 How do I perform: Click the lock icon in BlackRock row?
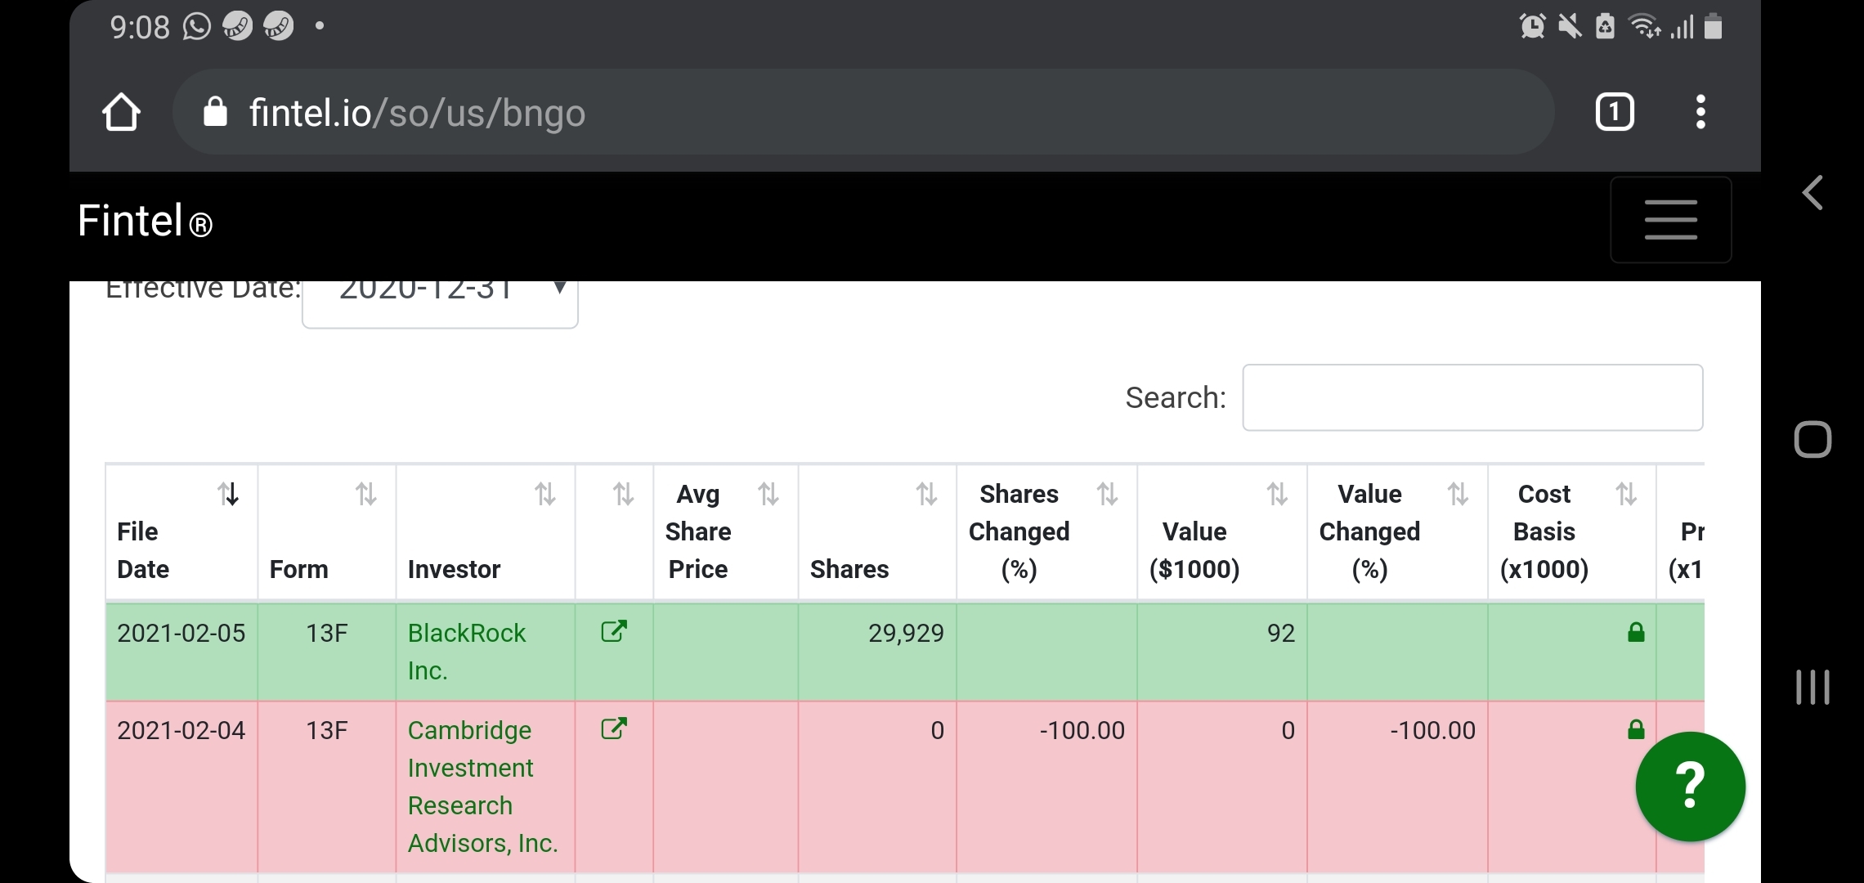tap(1636, 633)
